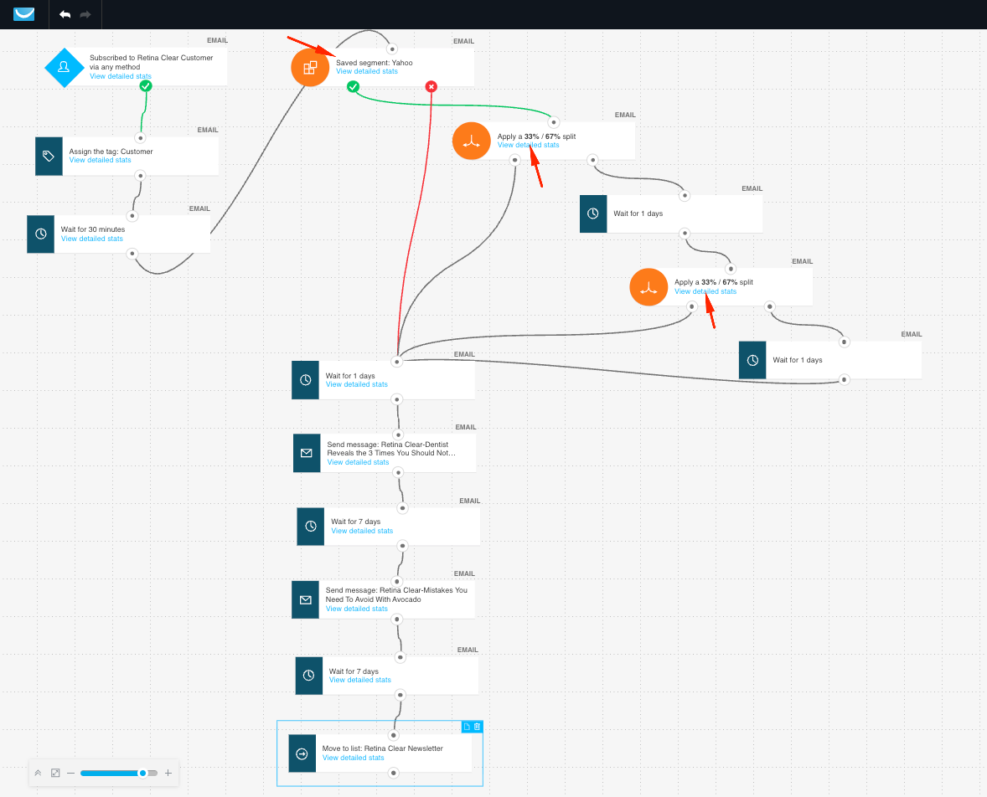Image resolution: width=987 pixels, height=797 pixels.
Task: Open detailed stats for Avocado message
Action: (357, 609)
